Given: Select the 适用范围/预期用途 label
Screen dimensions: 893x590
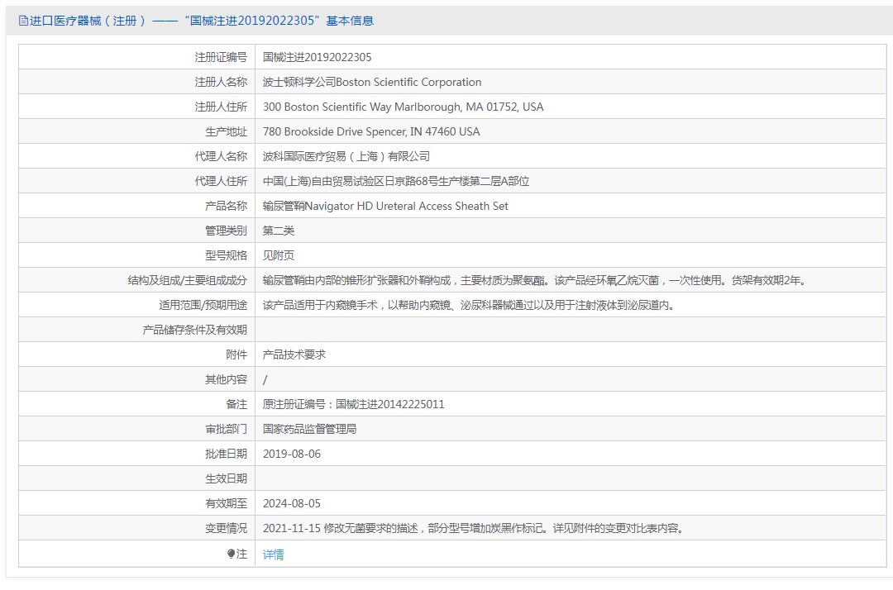Looking at the screenshot, I should click(x=203, y=305).
